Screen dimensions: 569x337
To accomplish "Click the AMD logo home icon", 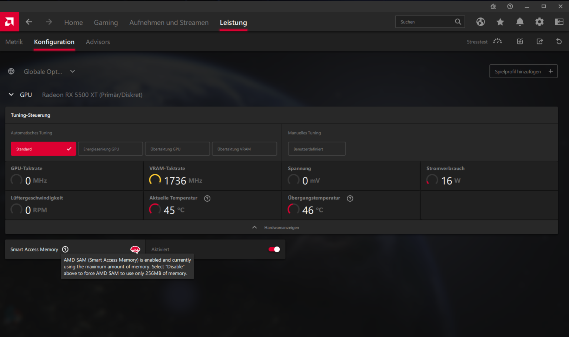I will (x=10, y=22).
